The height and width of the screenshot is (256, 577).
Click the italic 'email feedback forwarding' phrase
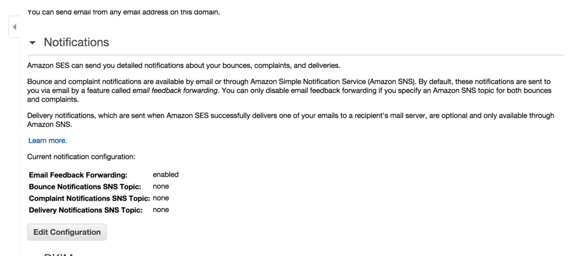(x=175, y=90)
